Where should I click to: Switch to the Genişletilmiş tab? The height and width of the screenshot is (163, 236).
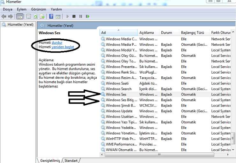pyautogui.click(x=50, y=160)
